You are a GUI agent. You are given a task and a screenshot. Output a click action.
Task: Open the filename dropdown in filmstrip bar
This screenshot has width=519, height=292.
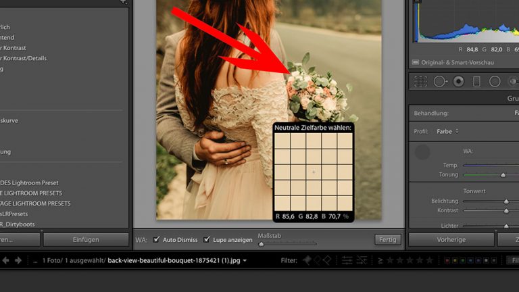pyautogui.click(x=245, y=260)
